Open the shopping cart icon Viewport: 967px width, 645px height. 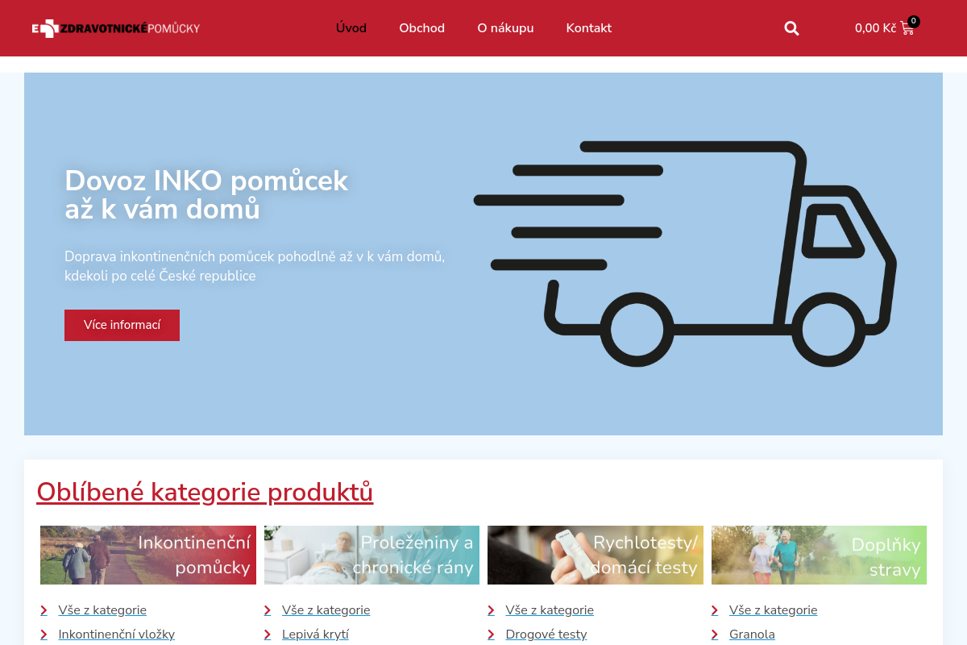907,28
